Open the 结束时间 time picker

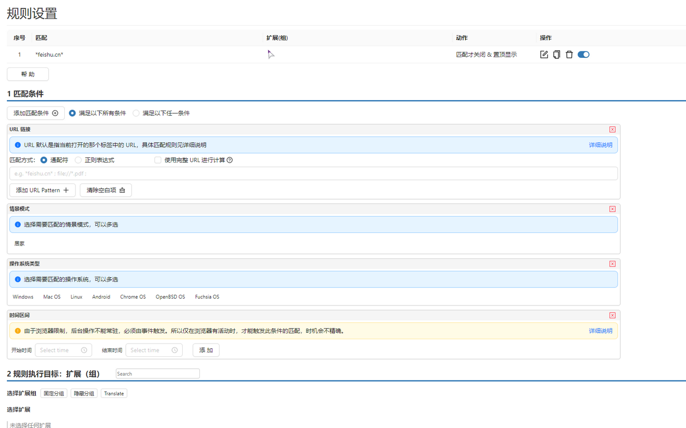(x=154, y=350)
